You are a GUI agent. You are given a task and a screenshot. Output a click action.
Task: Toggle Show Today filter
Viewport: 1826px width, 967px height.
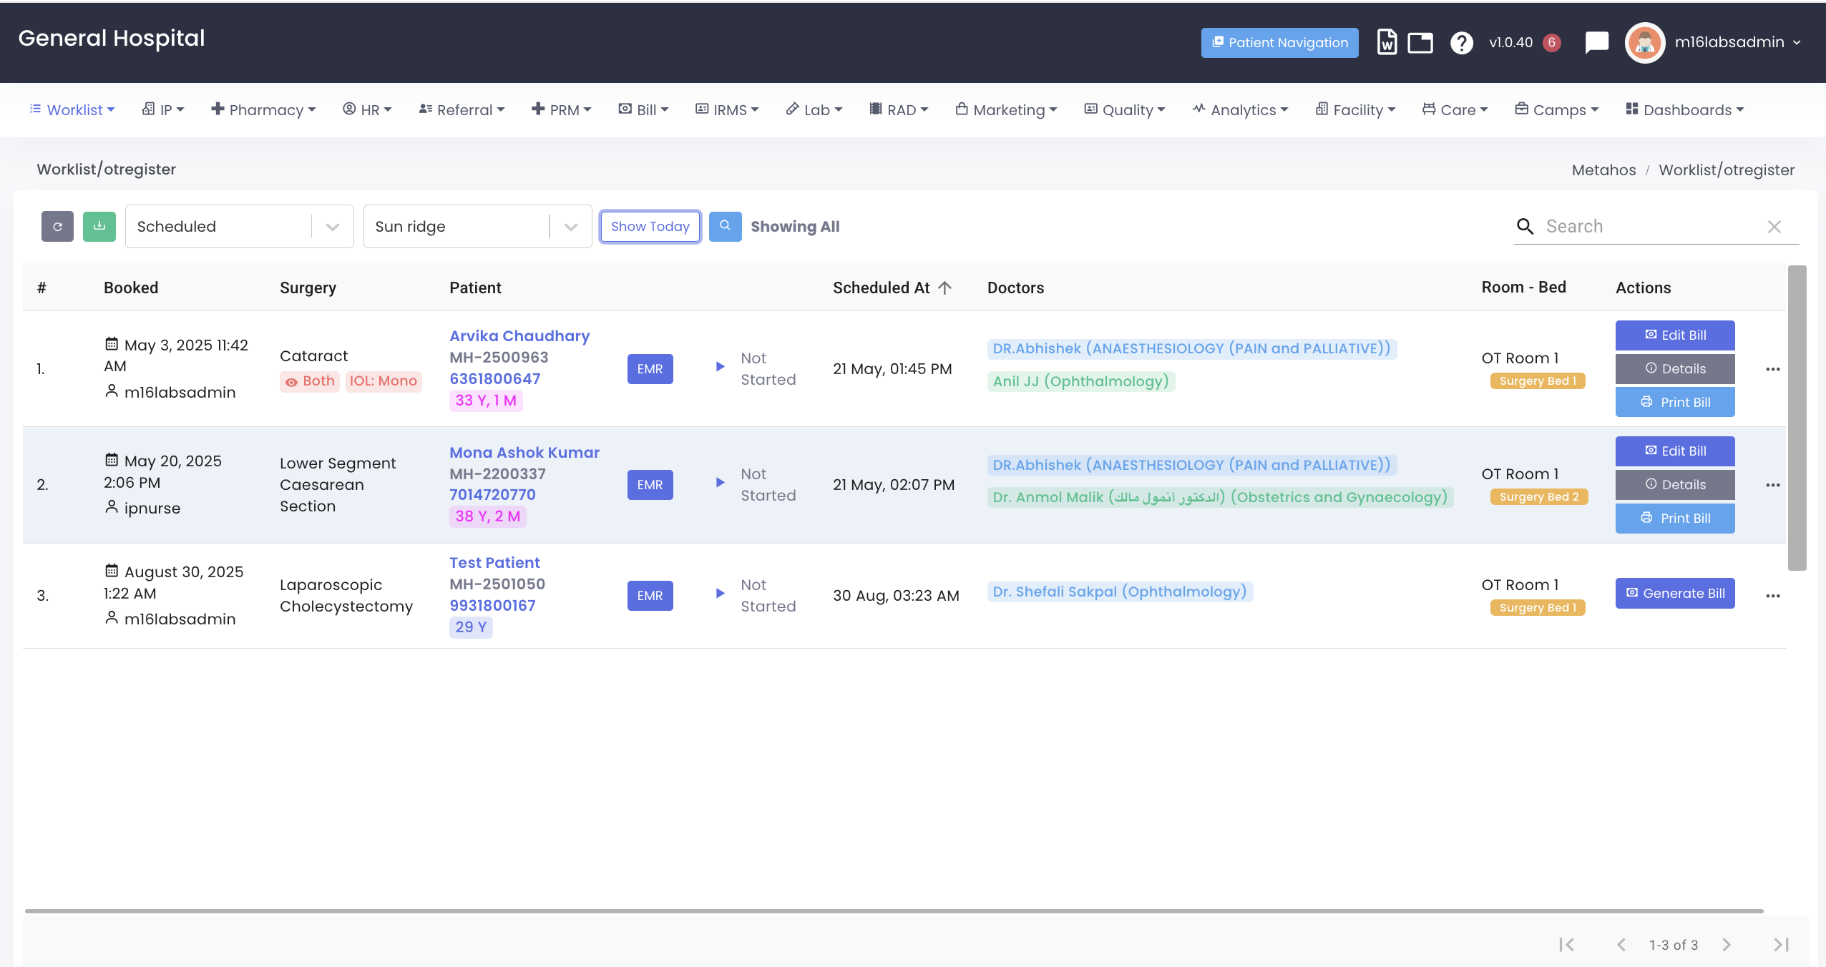tap(650, 227)
